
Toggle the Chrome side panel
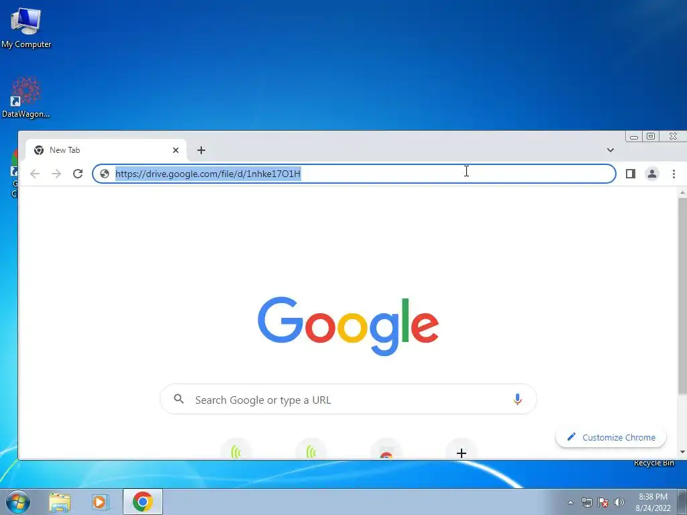click(x=631, y=174)
